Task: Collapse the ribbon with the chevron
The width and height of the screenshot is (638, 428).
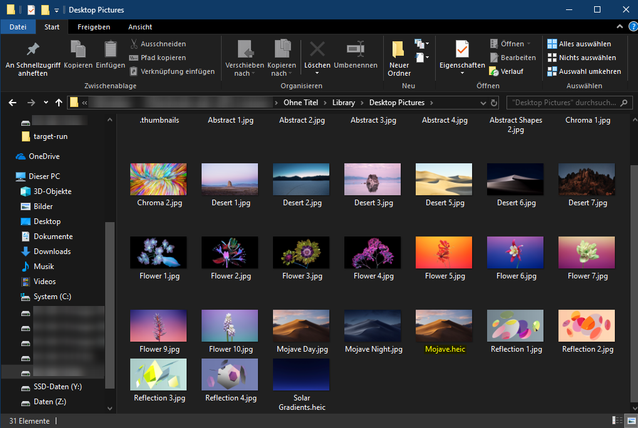Action: (x=619, y=26)
